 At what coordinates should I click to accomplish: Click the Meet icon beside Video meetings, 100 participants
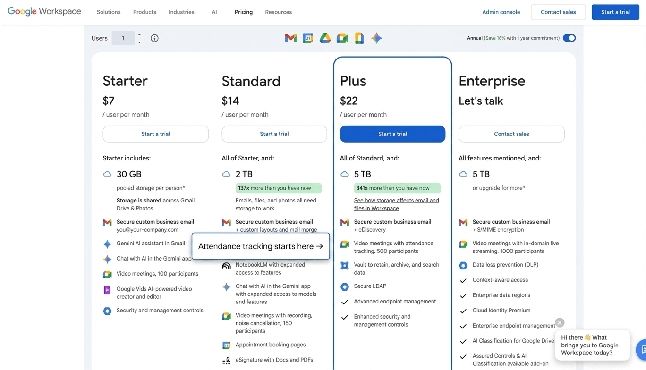107,274
